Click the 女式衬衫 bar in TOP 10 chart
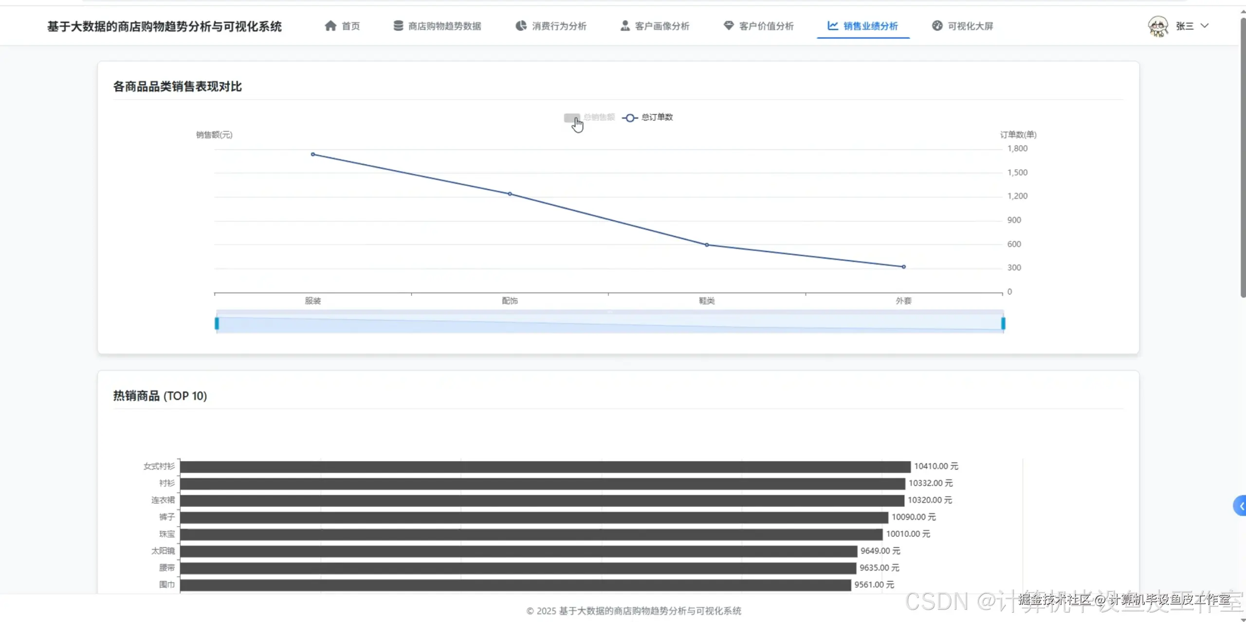 (545, 466)
